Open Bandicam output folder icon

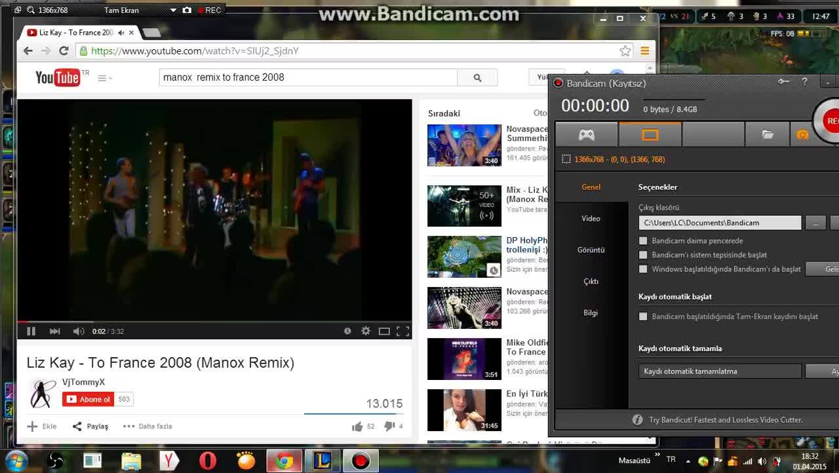point(768,135)
